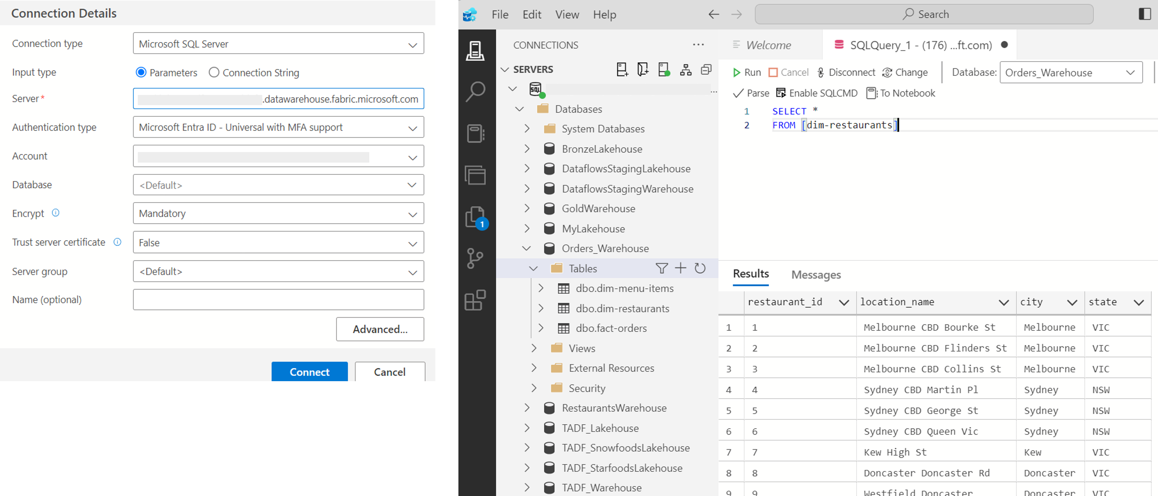This screenshot has width=1158, height=496.
Task: Open the Orders_Warehouse database selector in the query toolbar
Action: tap(1071, 73)
